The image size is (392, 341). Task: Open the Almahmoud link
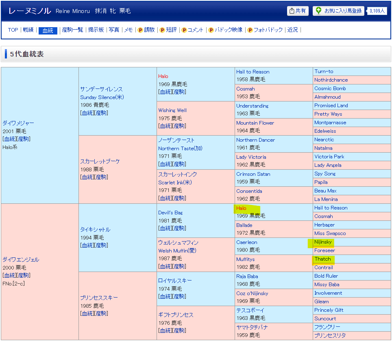tap(327, 97)
